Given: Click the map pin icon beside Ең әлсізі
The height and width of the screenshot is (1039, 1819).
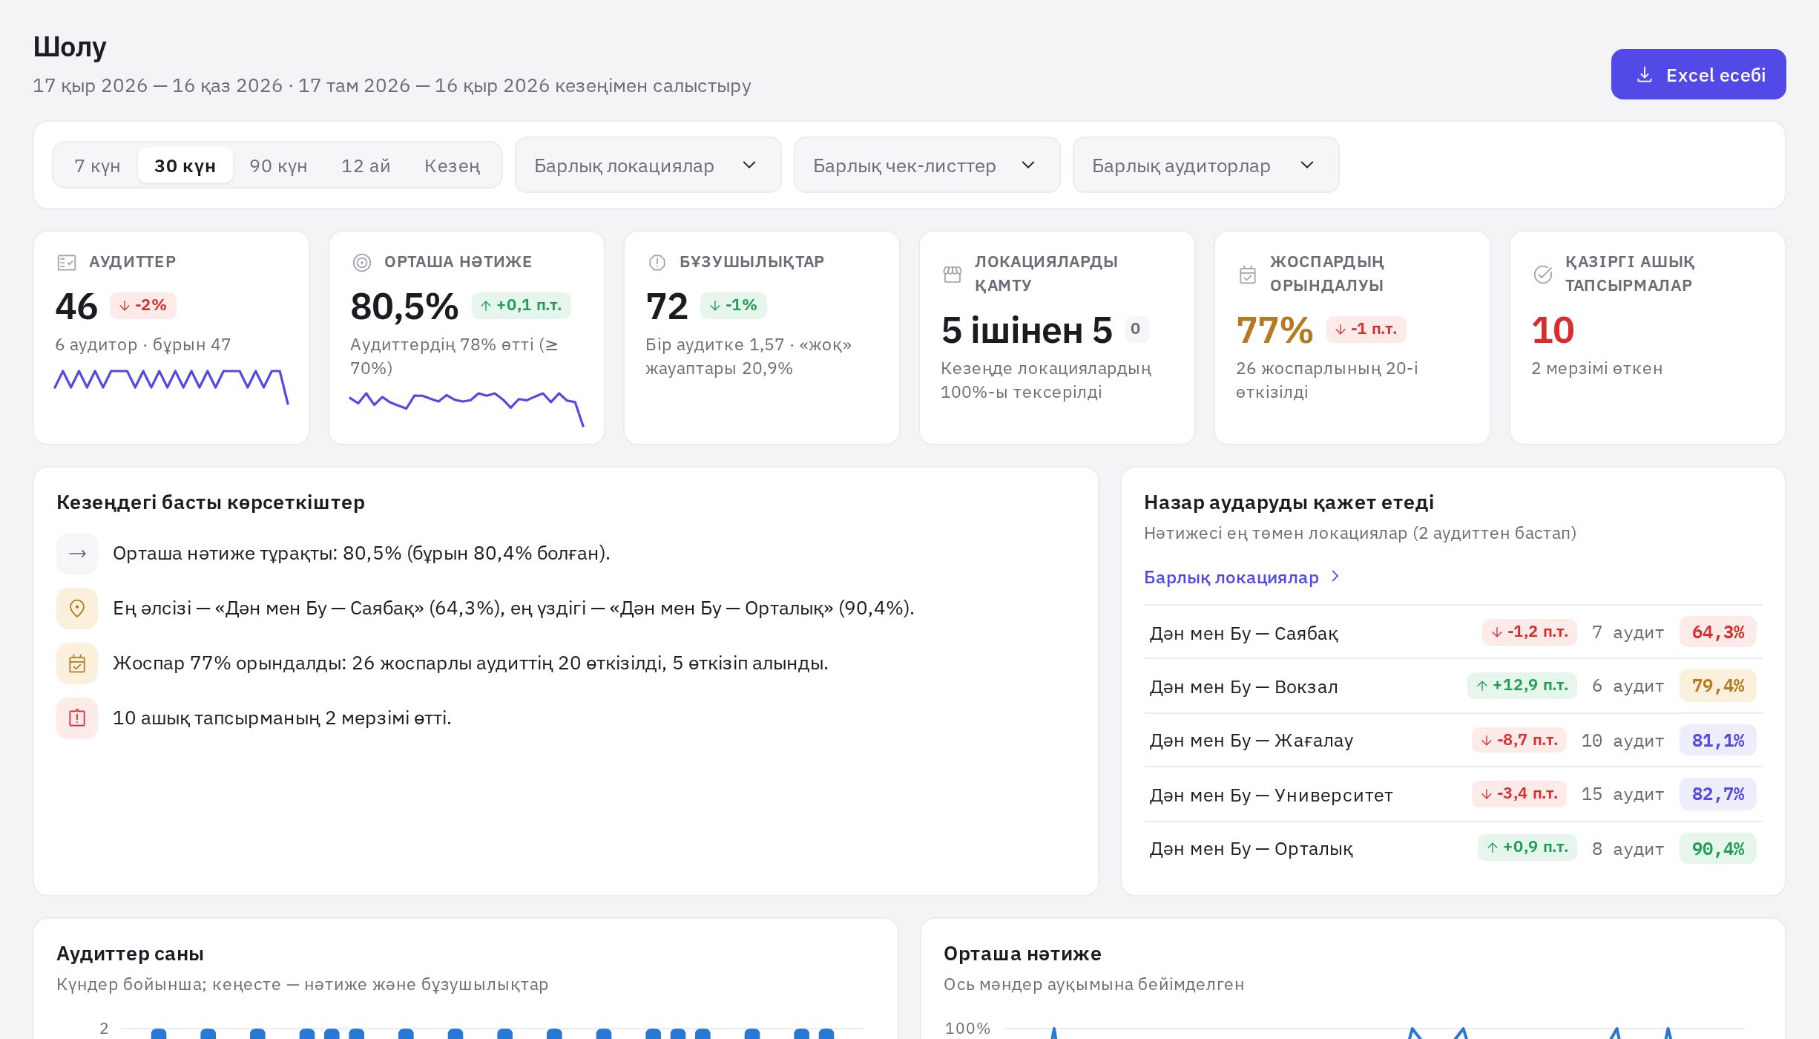Looking at the screenshot, I should pyautogui.click(x=77, y=609).
